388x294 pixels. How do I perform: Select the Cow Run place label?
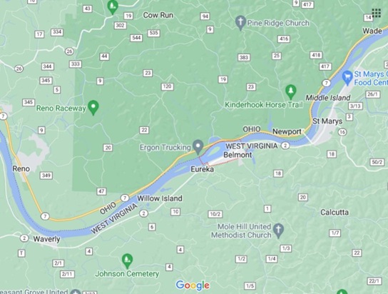pos(158,15)
